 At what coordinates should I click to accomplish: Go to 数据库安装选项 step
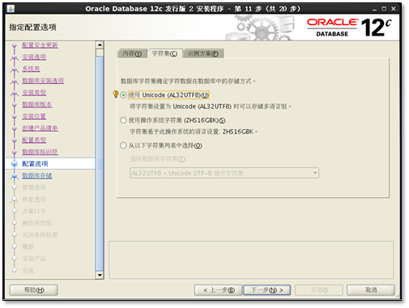point(43,81)
